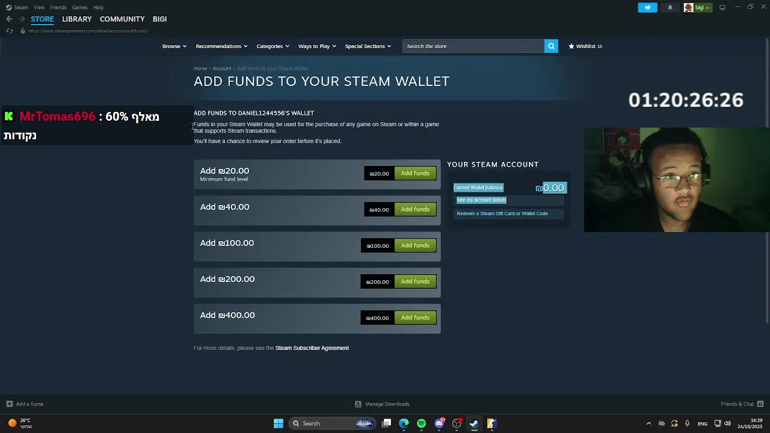Open the BIGI profile tab
The width and height of the screenshot is (770, 433).
(159, 19)
